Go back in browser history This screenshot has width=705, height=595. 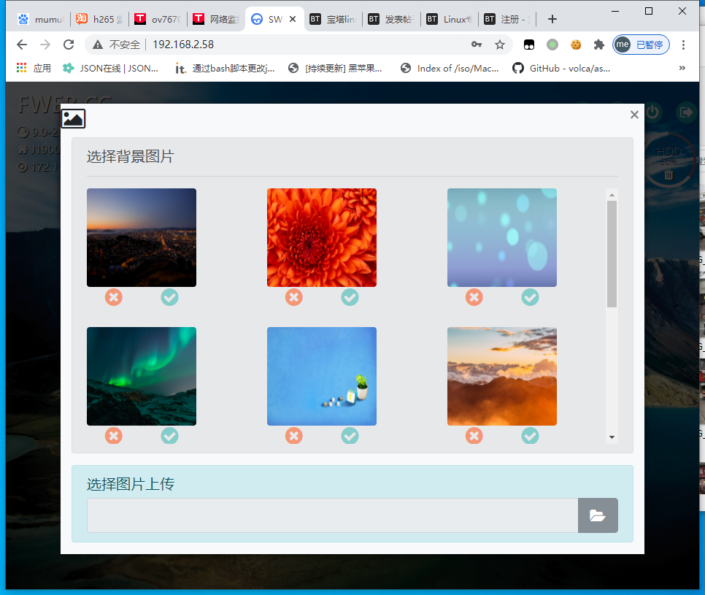click(x=22, y=45)
